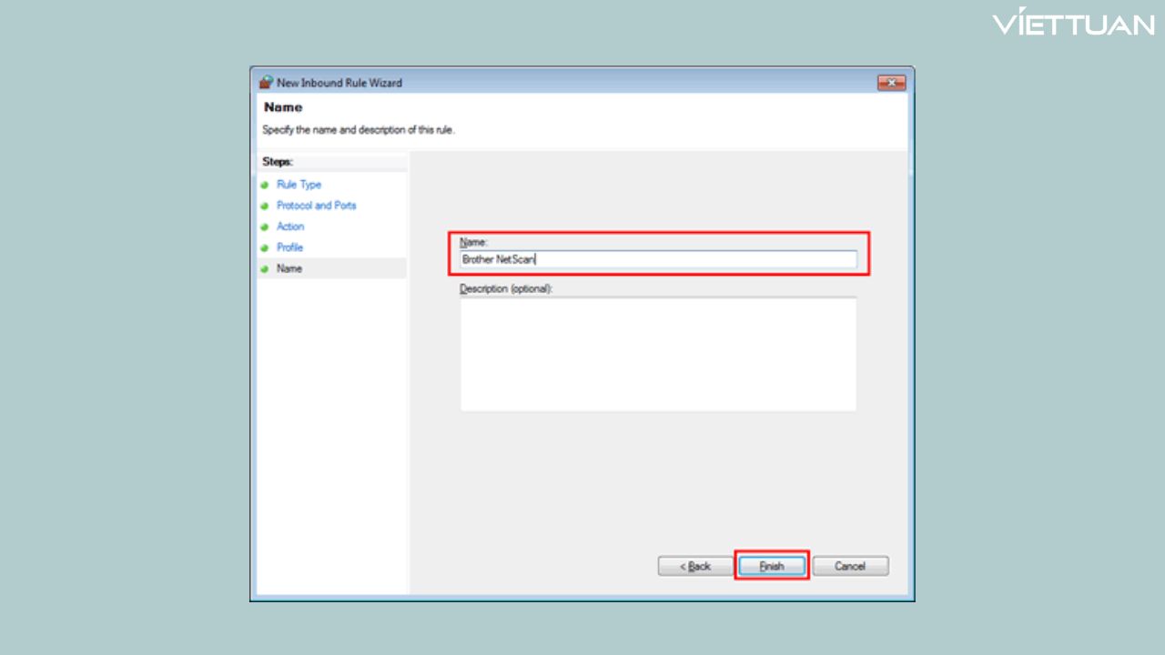Screen dimensions: 1165x655
Task: Click the firewall wizard icon in title bar
Action: pyautogui.click(x=266, y=83)
